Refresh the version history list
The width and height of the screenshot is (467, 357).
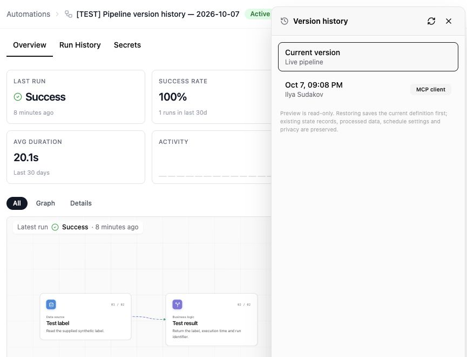(431, 21)
